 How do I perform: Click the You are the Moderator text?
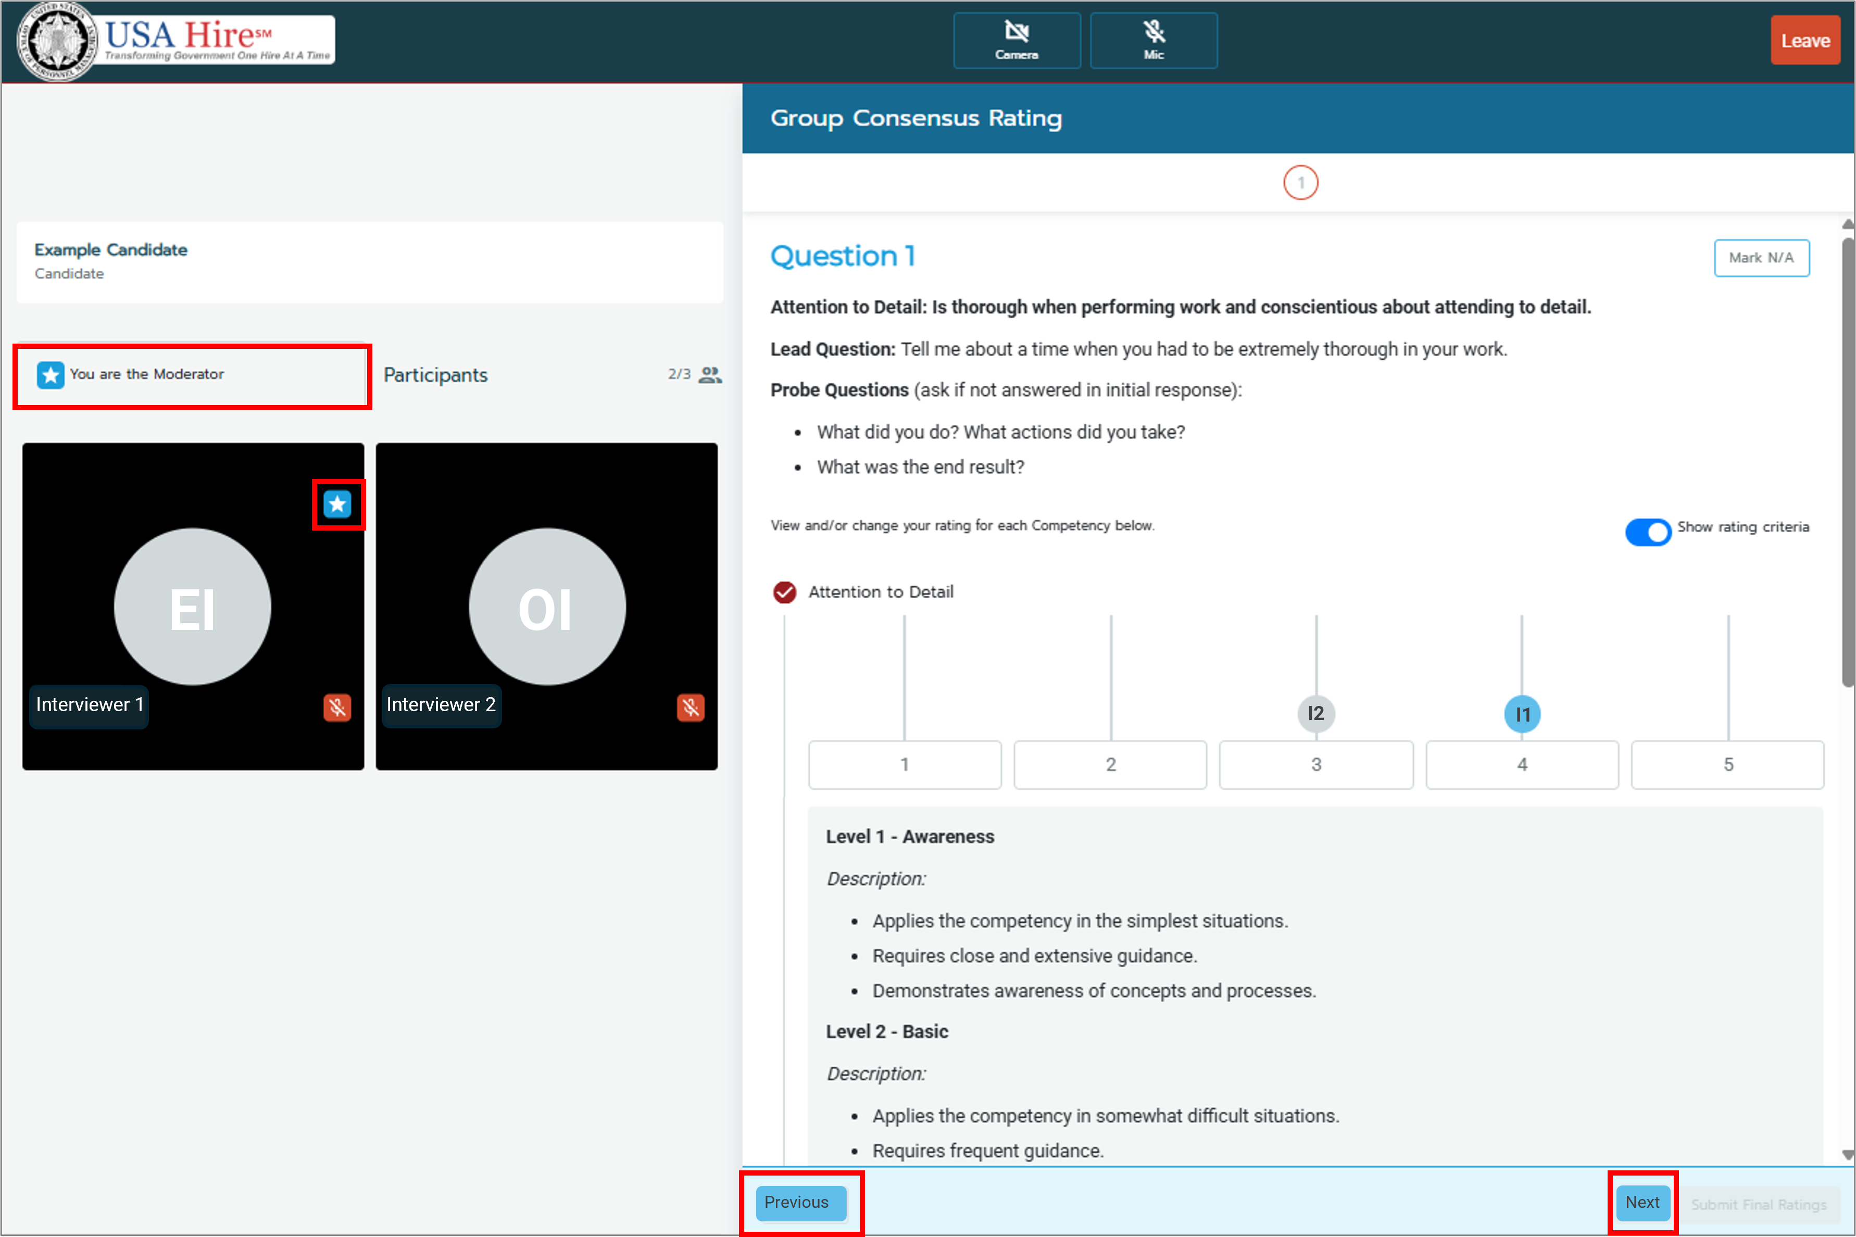(147, 374)
